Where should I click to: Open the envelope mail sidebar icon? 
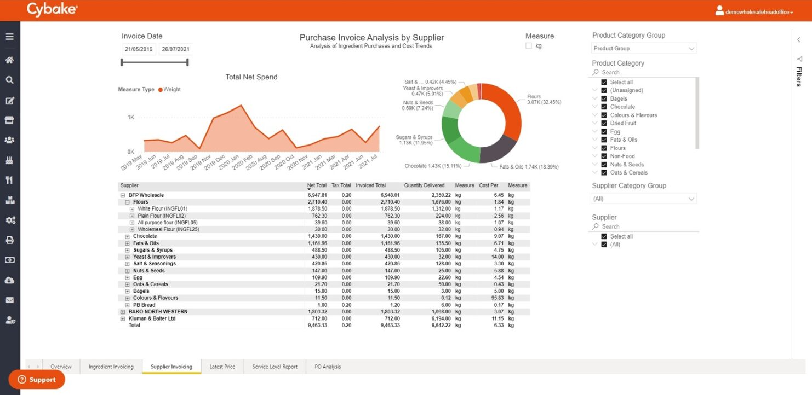(9, 300)
